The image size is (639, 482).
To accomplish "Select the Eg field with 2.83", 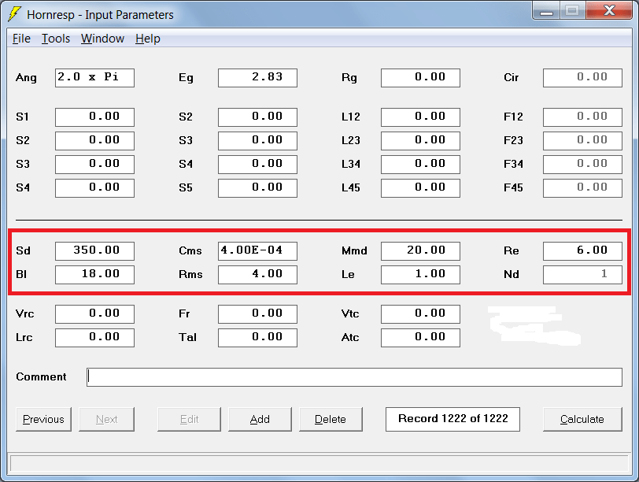I will [257, 77].
